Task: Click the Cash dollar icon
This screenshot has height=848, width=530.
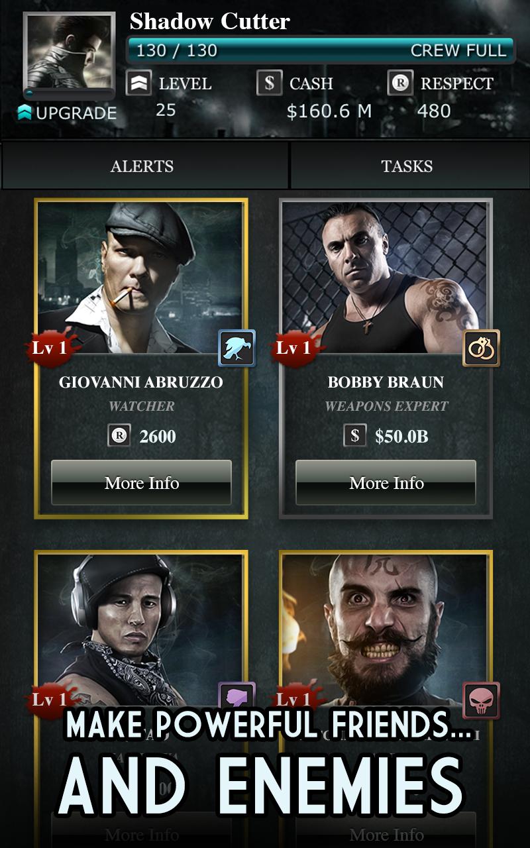Action: pos(269,83)
